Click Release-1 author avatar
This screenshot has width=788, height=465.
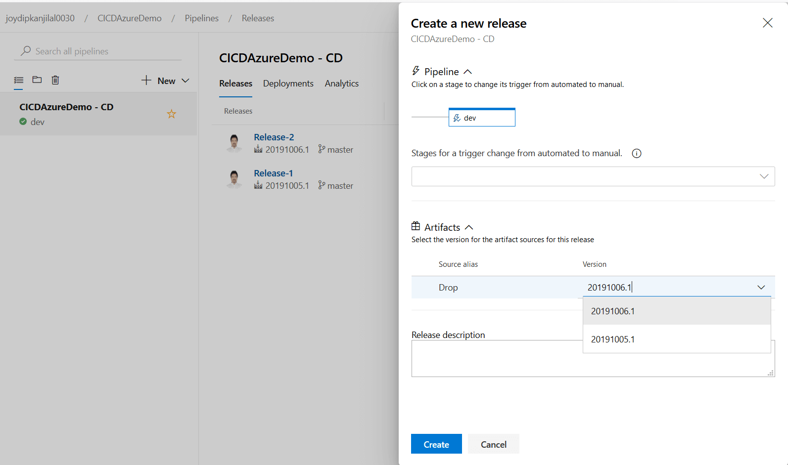pos(234,179)
